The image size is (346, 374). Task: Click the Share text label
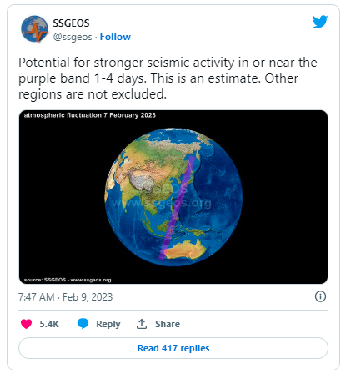pos(168,324)
